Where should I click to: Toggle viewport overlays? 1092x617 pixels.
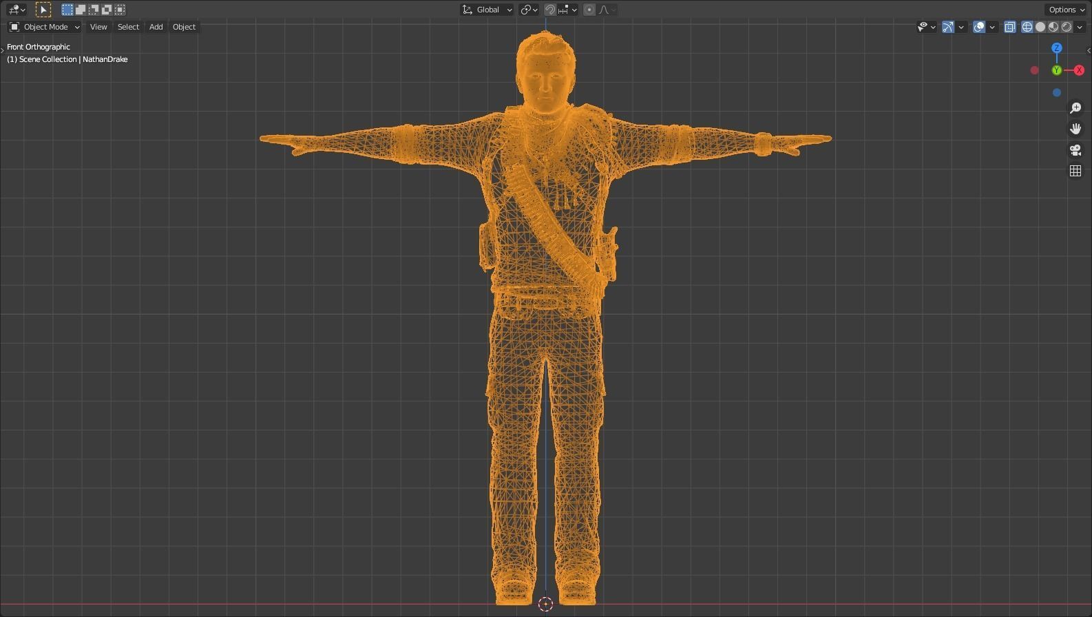pos(979,27)
